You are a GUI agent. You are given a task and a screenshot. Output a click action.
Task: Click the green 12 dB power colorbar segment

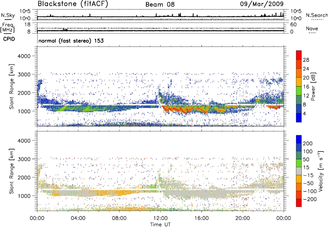point(299,91)
